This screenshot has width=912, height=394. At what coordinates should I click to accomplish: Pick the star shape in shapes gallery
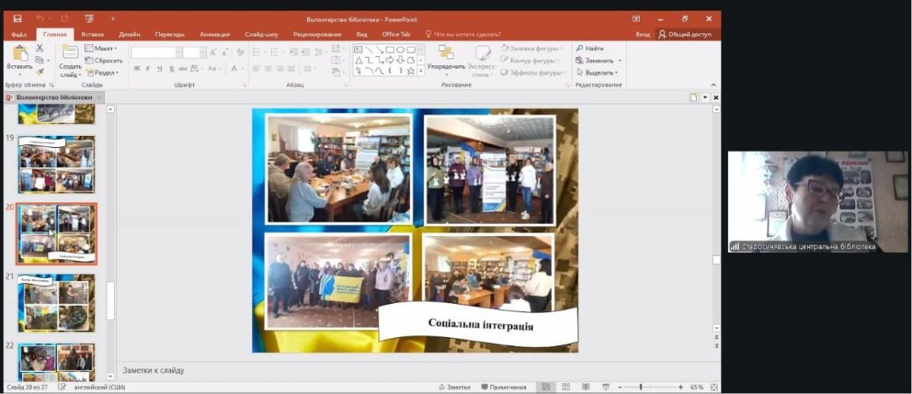(410, 71)
